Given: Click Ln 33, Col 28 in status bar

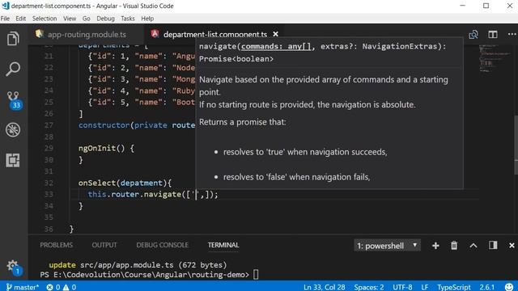Looking at the screenshot, I should pyautogui.click(x=324, y=287).
